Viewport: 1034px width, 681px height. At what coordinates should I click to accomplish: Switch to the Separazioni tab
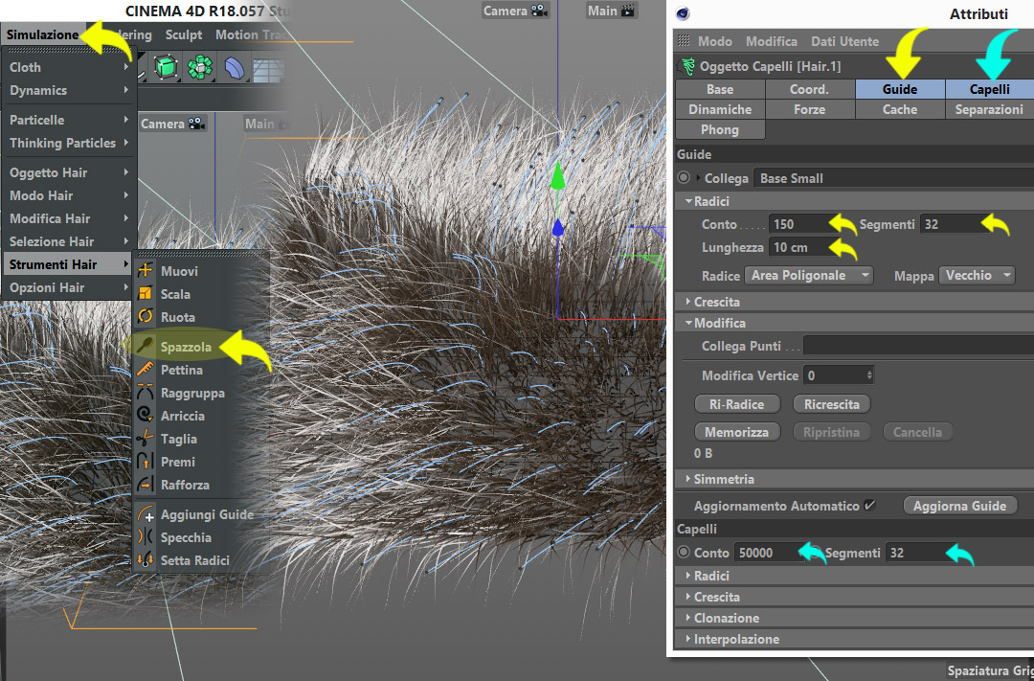pyautogui.click(x=989, y=109)
